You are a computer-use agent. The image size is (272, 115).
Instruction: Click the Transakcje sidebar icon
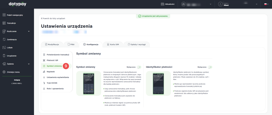(x=4, y=23)
